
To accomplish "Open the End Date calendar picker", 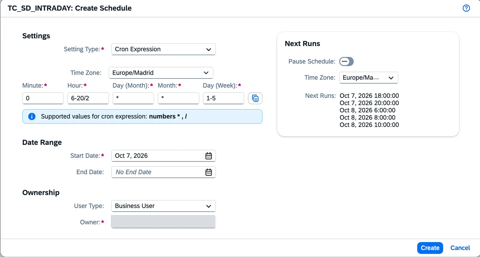I will point(208,172).
